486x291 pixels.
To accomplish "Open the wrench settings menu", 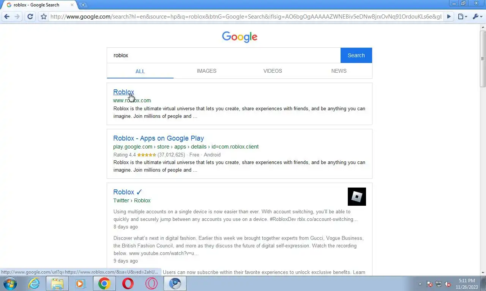I will tap(477, 17).
